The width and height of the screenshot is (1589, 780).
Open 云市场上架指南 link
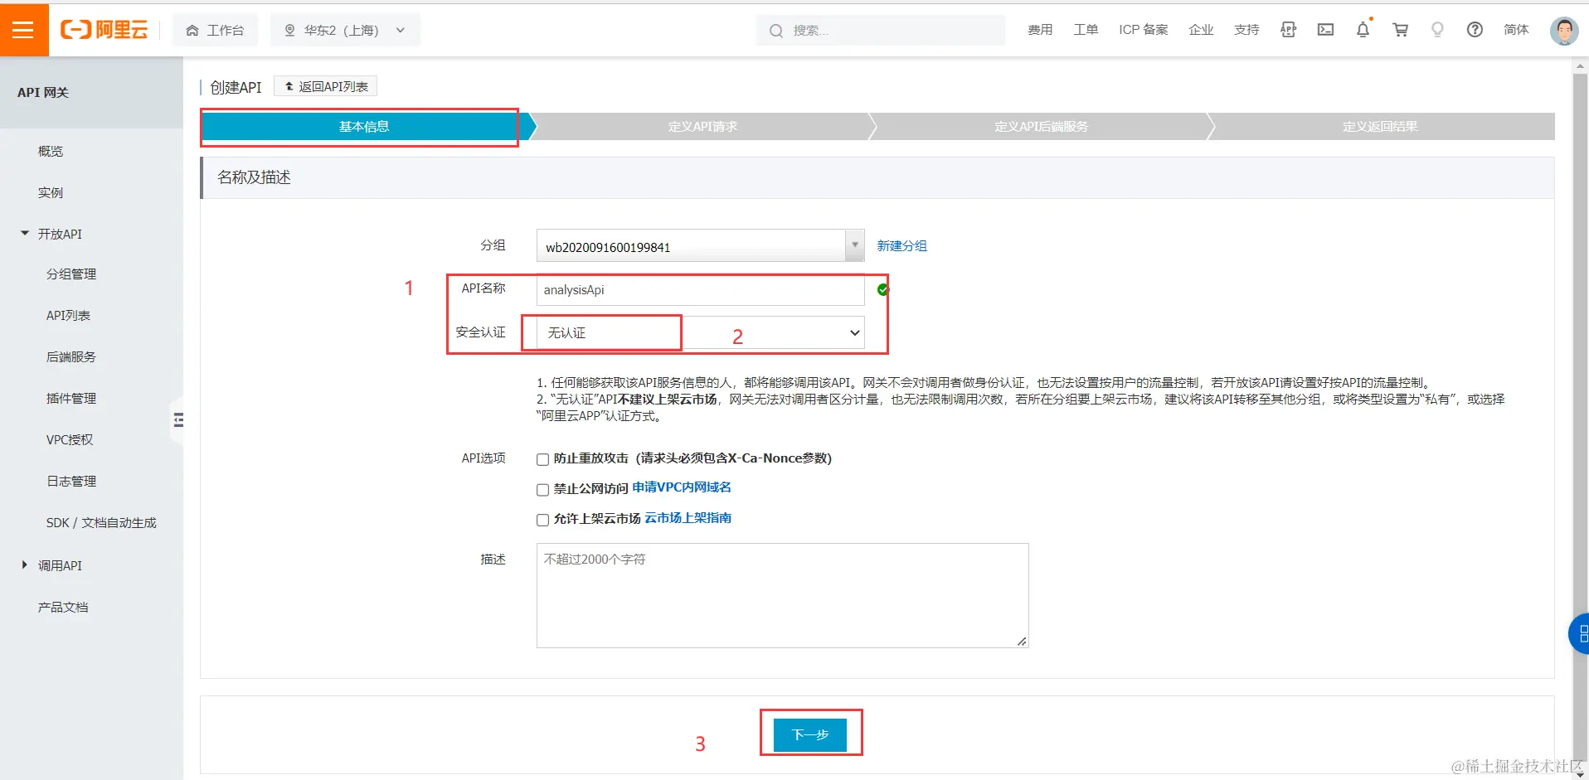(x=688, y=518)
